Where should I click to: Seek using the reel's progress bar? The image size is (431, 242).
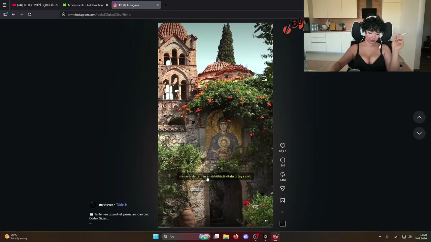tap(215, 227)
